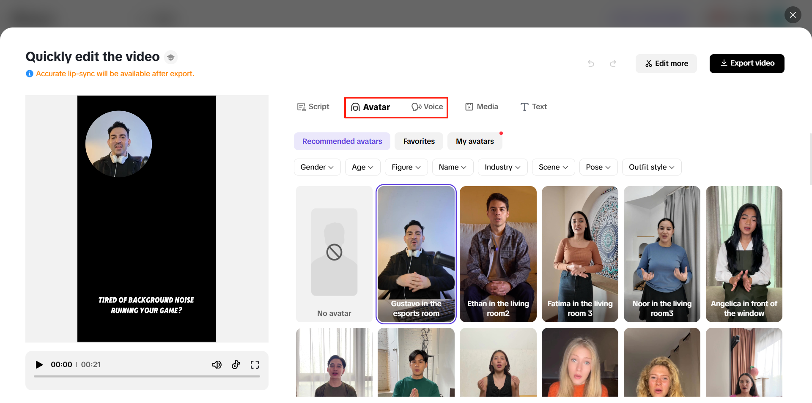Click the undo arrow icon
The width and height of the screenshot is (812, 403).
tap(591, 63)
